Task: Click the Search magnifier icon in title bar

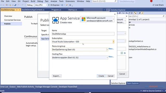Action: [x=115, y=1]
